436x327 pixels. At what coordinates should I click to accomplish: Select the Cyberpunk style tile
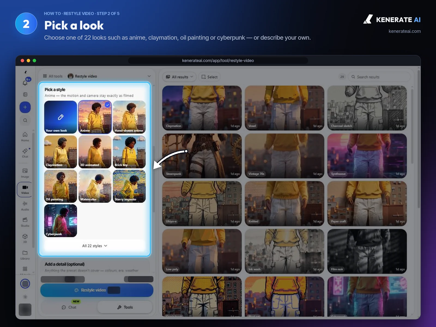(60, 221)
